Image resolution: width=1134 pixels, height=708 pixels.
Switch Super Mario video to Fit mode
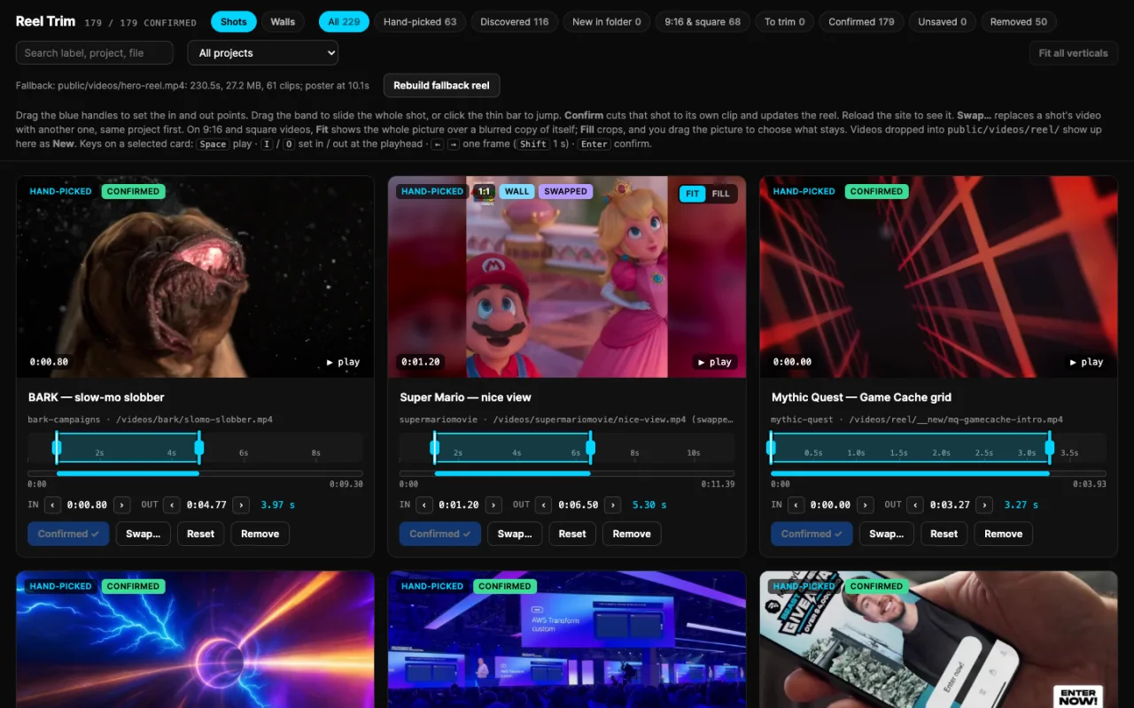(693, 194)
